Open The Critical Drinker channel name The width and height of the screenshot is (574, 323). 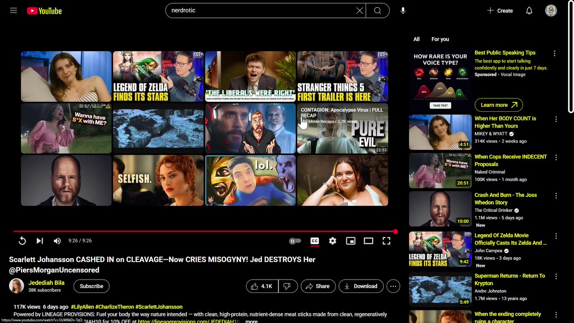[x=494, y=210]
